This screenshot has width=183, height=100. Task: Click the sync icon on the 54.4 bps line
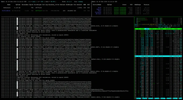[x=17, y=26]
